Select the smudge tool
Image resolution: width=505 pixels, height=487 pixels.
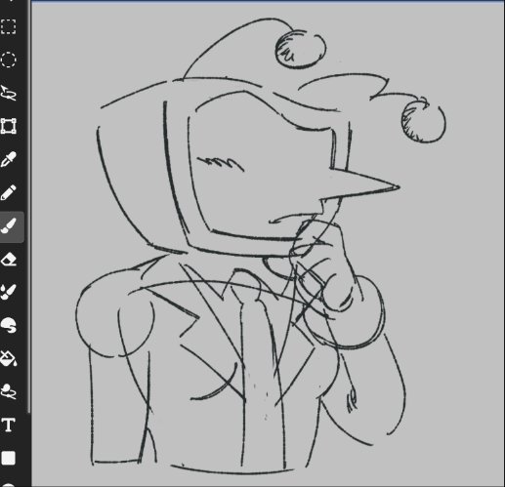tap(9, 325)
